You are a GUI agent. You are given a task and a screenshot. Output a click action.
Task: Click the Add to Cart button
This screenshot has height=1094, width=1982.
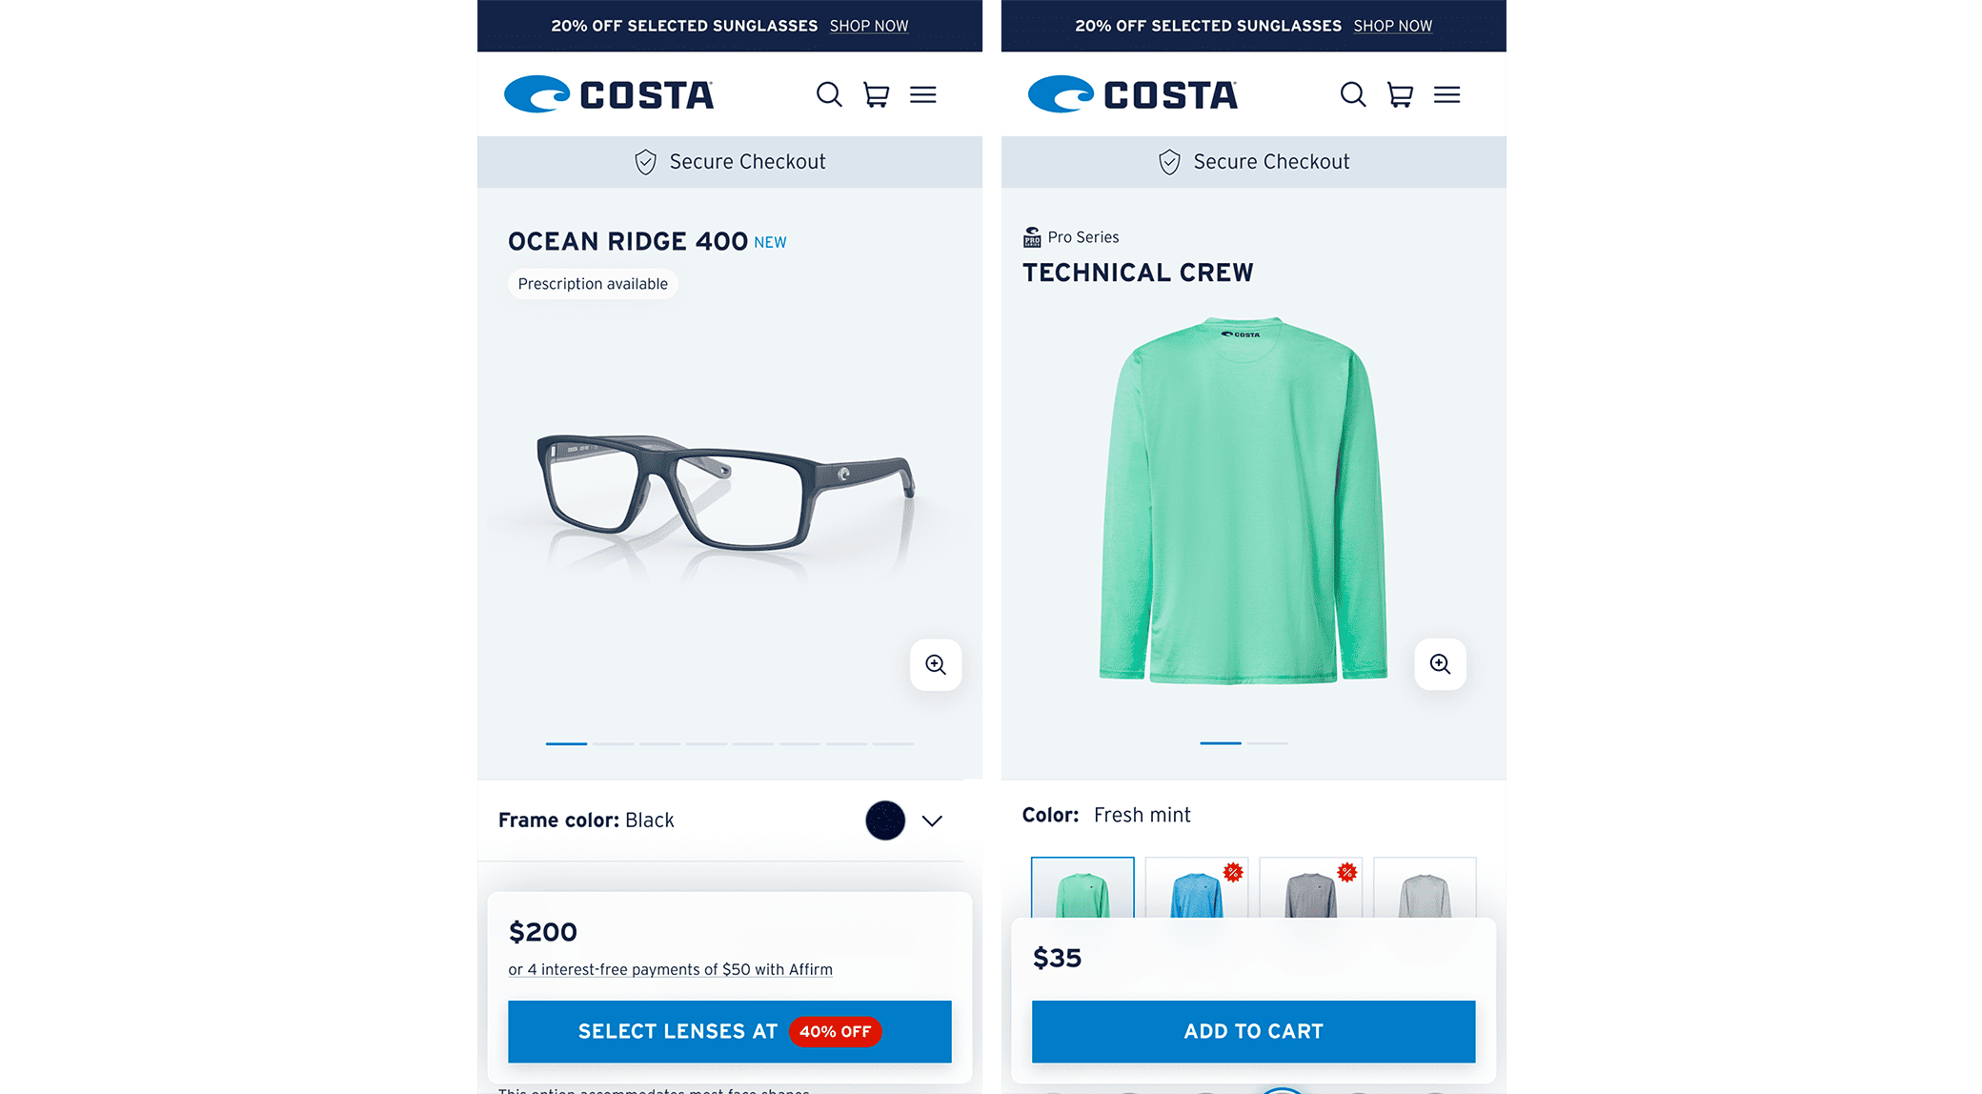tap(1253, 1031)
